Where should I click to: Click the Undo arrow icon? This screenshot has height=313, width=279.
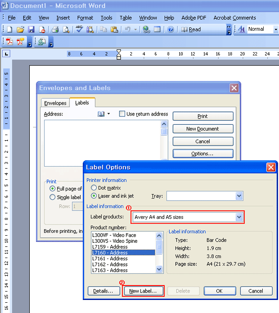[x=127, y=29]
